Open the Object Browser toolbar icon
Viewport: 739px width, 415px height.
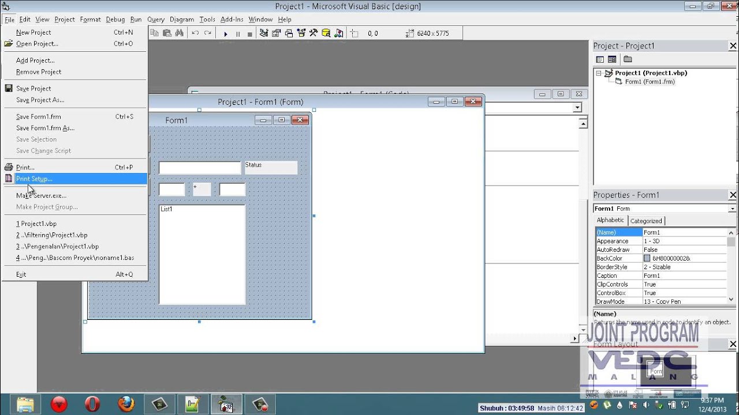pyautogui.click(x=301, y=33)
